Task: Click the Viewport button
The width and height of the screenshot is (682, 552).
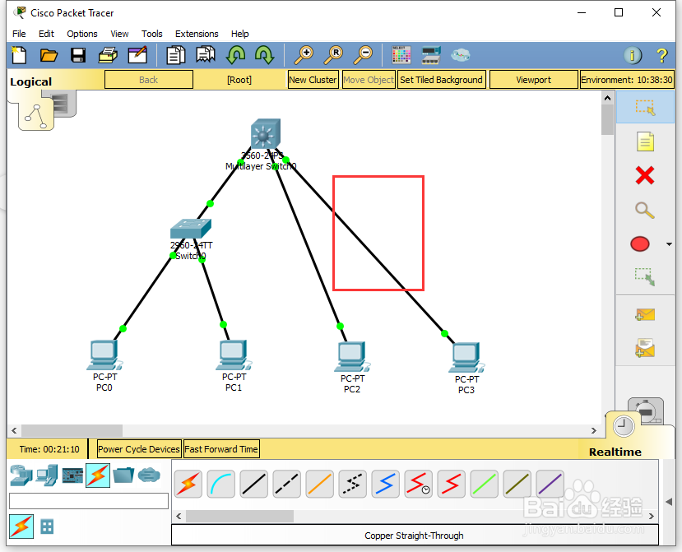Action: [534, 80]
